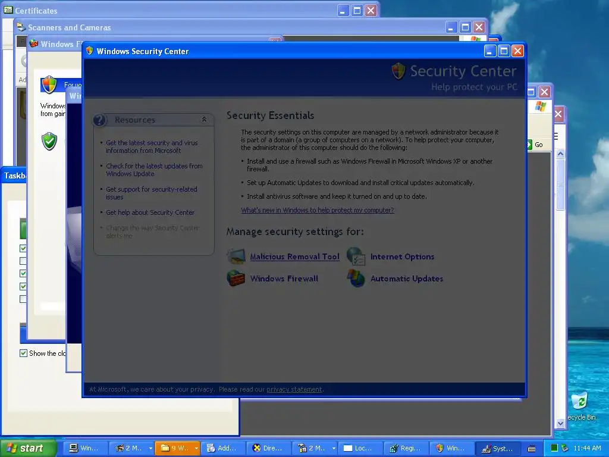The image size is (609, 457).
Task: Click the Internet Options globe icon
Action: point(356,256)
